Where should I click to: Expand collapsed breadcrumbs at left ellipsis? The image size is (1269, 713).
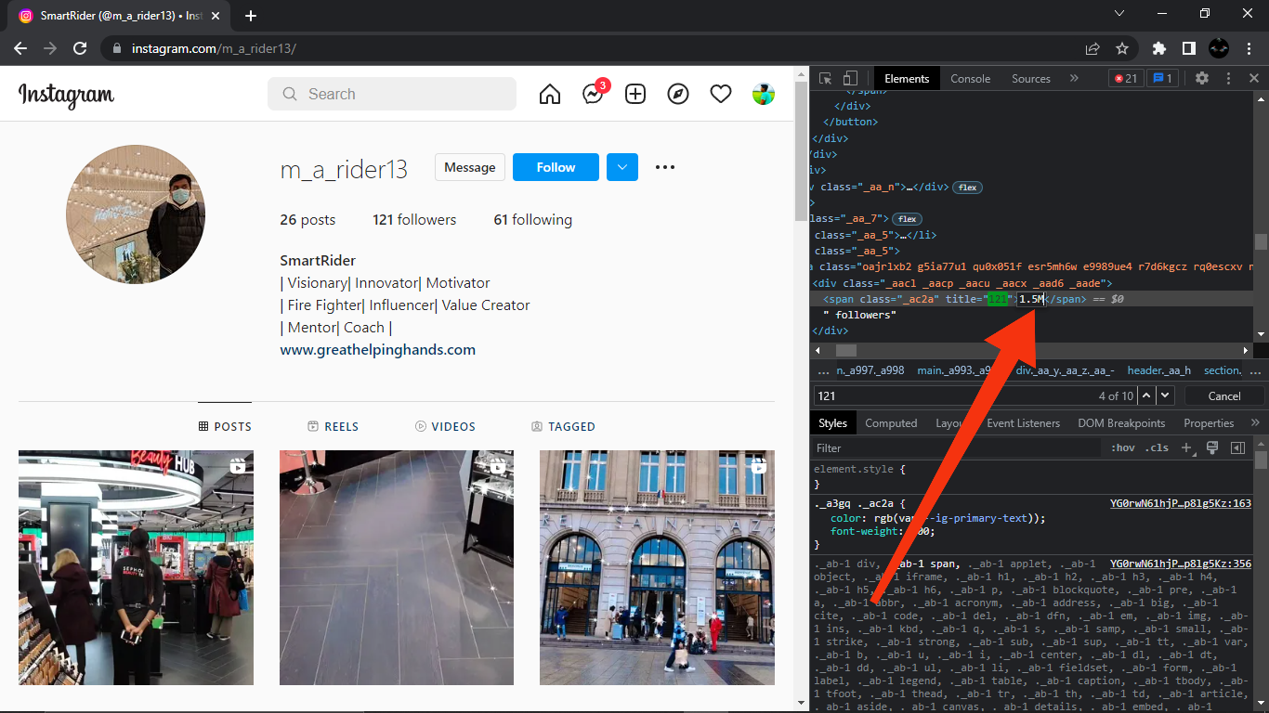pos(823,370)
